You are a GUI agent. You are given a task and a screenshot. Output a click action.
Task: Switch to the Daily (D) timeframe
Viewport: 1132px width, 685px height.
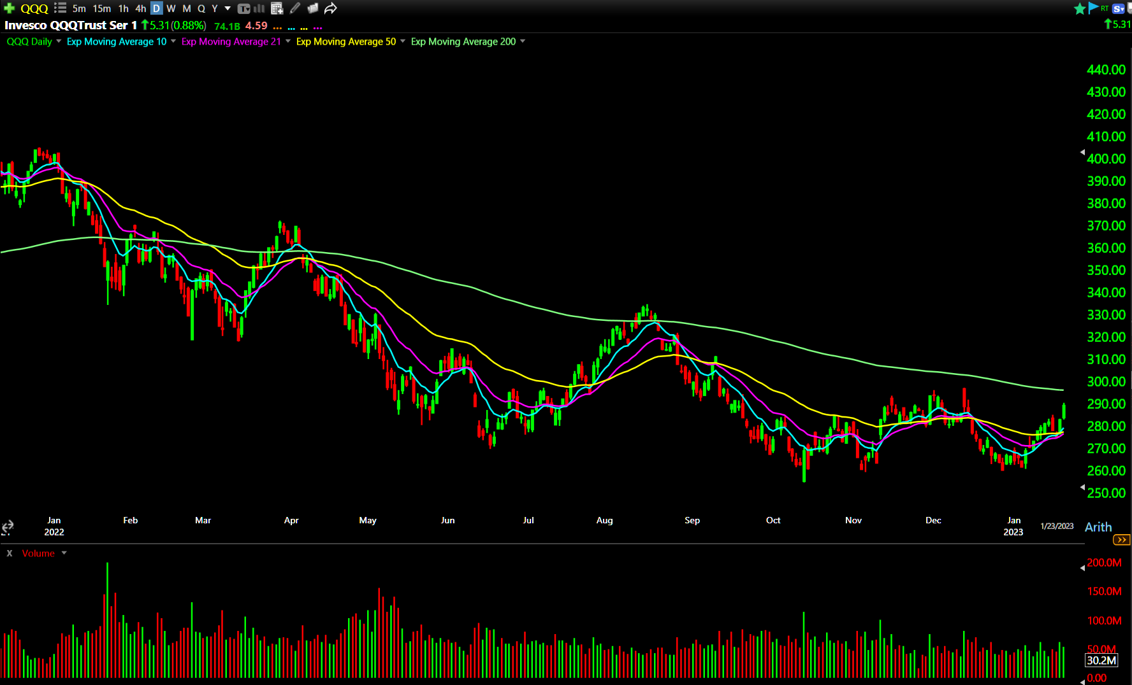click(156, 8)
